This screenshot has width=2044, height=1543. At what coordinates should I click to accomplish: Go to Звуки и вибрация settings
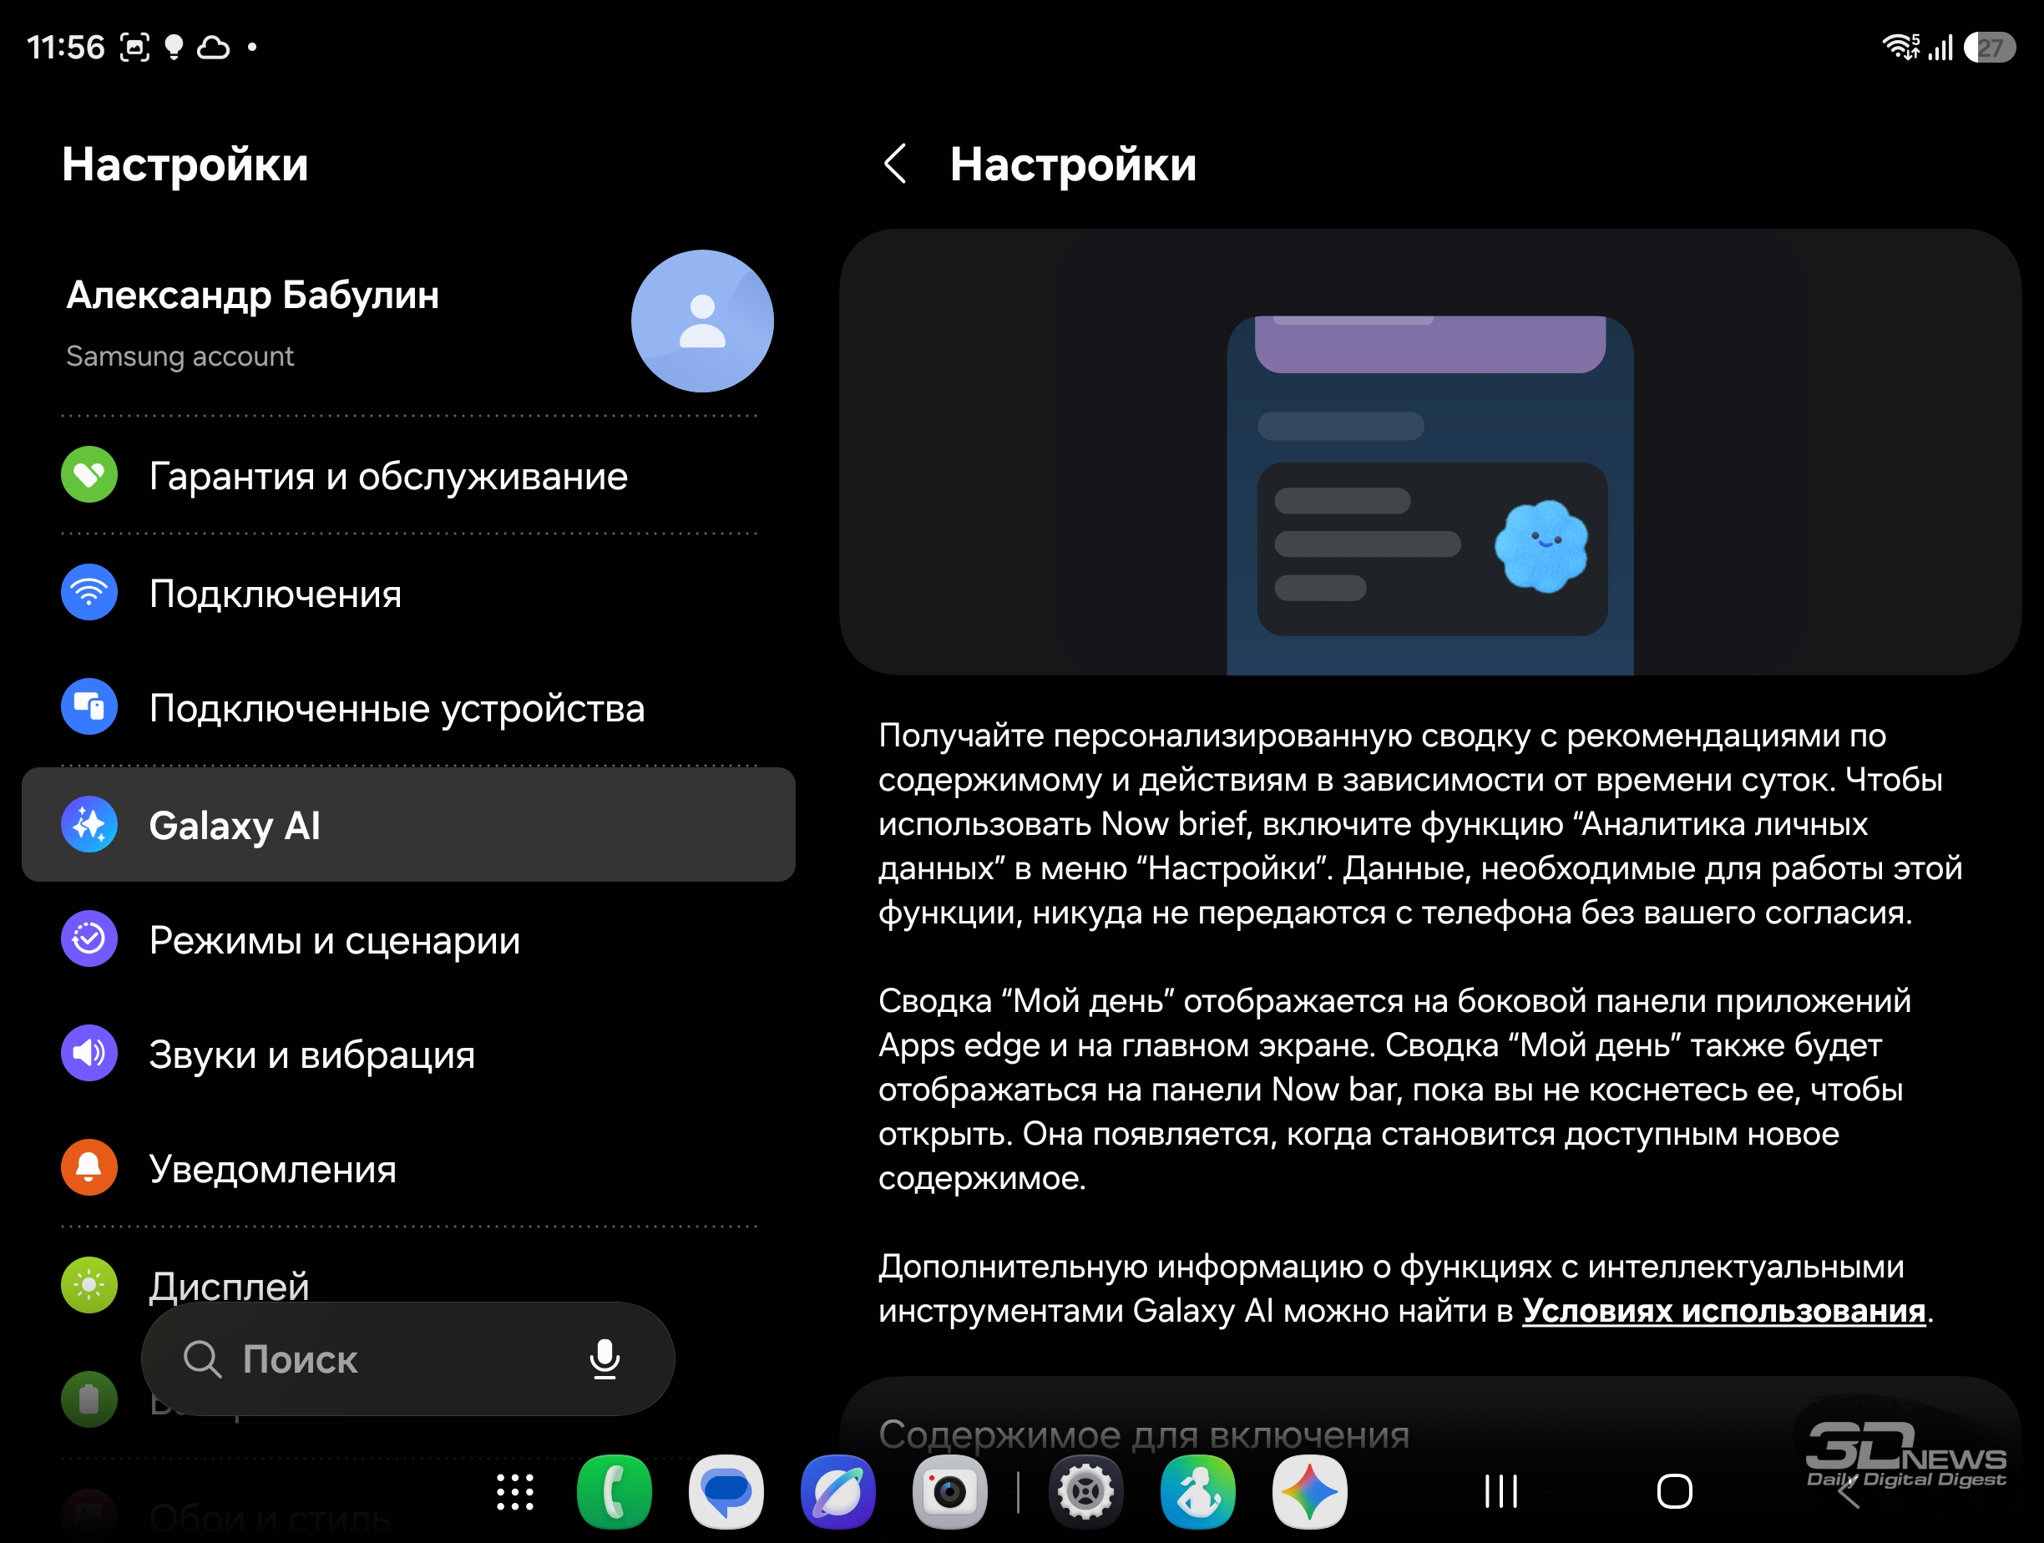click(408, 1055)
